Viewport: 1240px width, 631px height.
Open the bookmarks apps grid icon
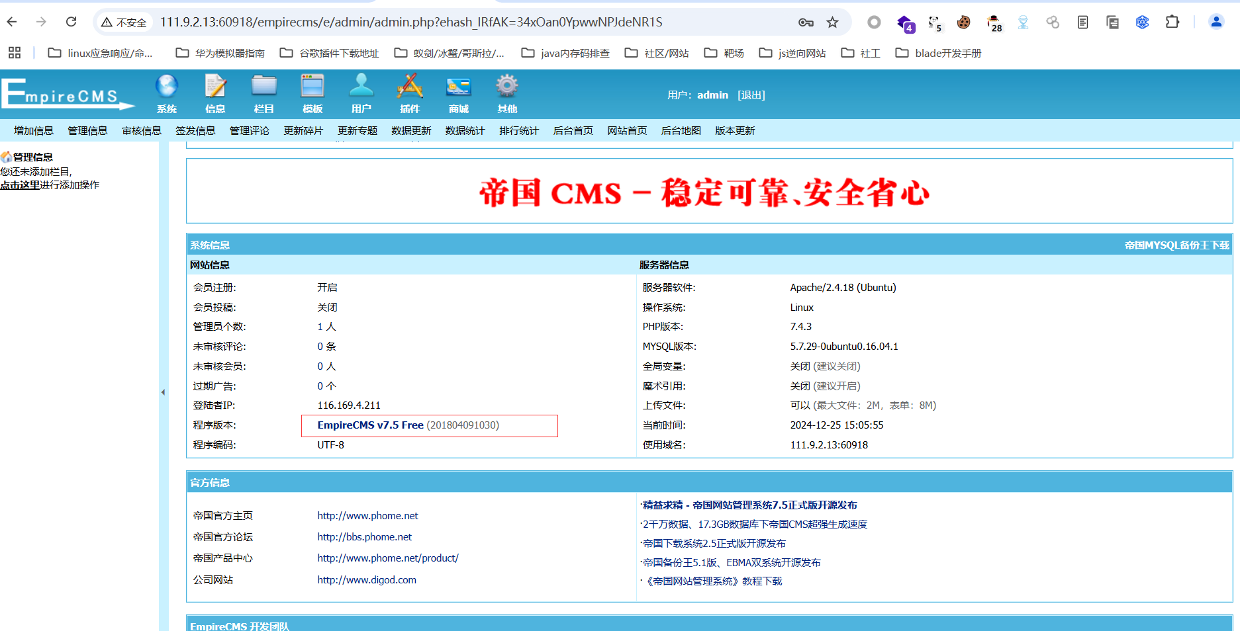pos(15,53)
